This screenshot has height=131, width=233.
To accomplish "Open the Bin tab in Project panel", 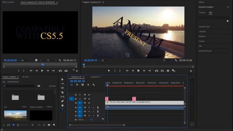I will [25, 77].
